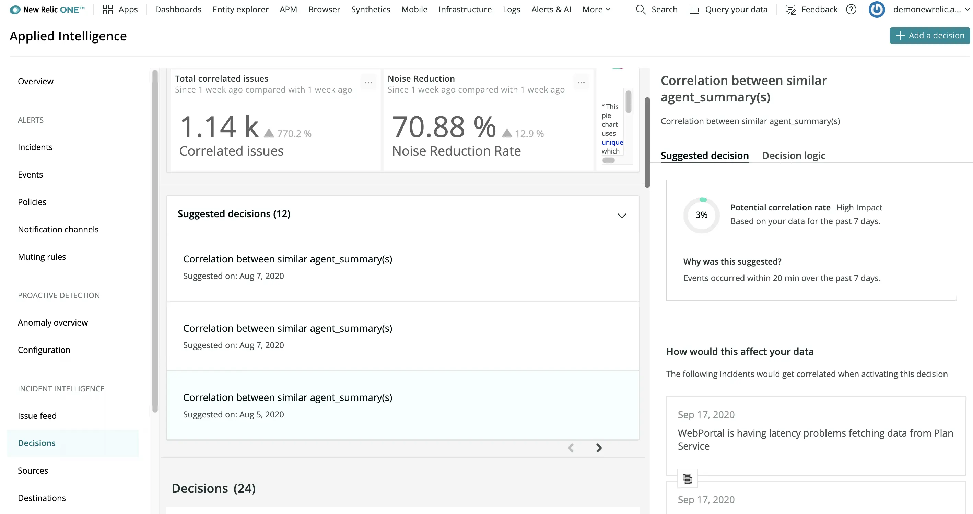Image resolution: width=973 pixels, height=514 pixels.
Task: Expand the More navigation dropdown
Action: 596,10
